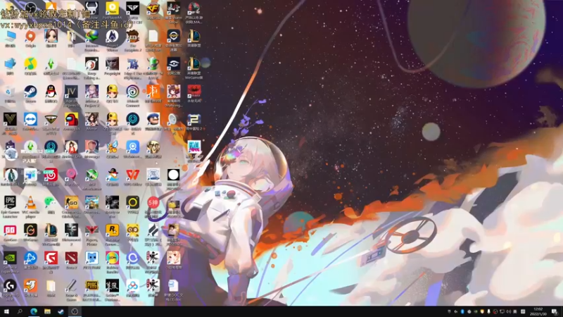The width and height of the screenshot is (563, 317).
Task: Select the CrossFire CF desktop icon
Action: point(153,8)
